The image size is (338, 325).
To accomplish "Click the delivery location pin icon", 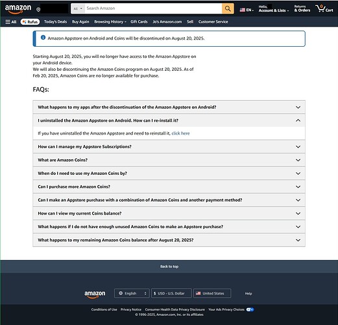I will click(38, 10).
